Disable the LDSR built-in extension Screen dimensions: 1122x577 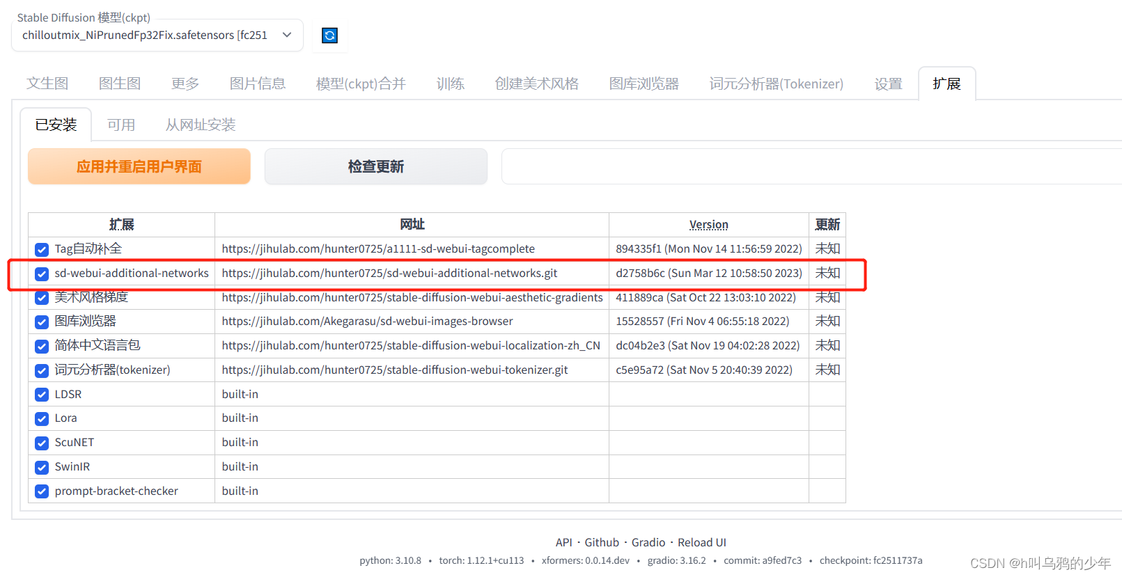point(42,395)
